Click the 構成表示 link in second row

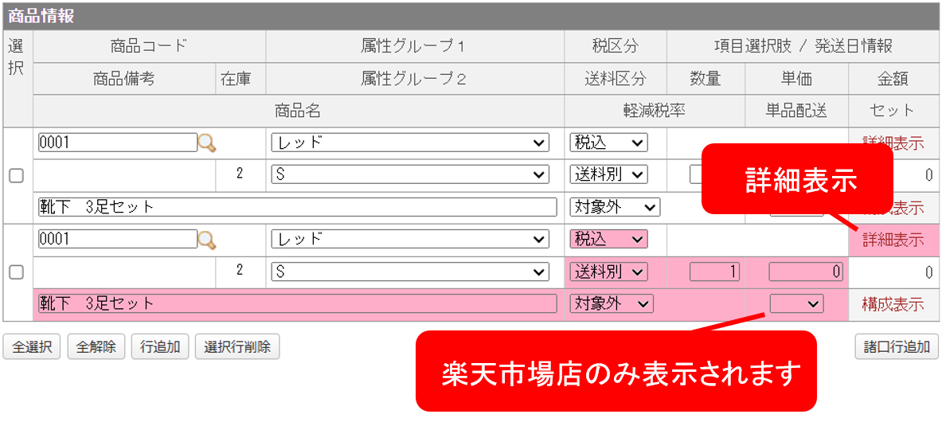click(893, 305)
